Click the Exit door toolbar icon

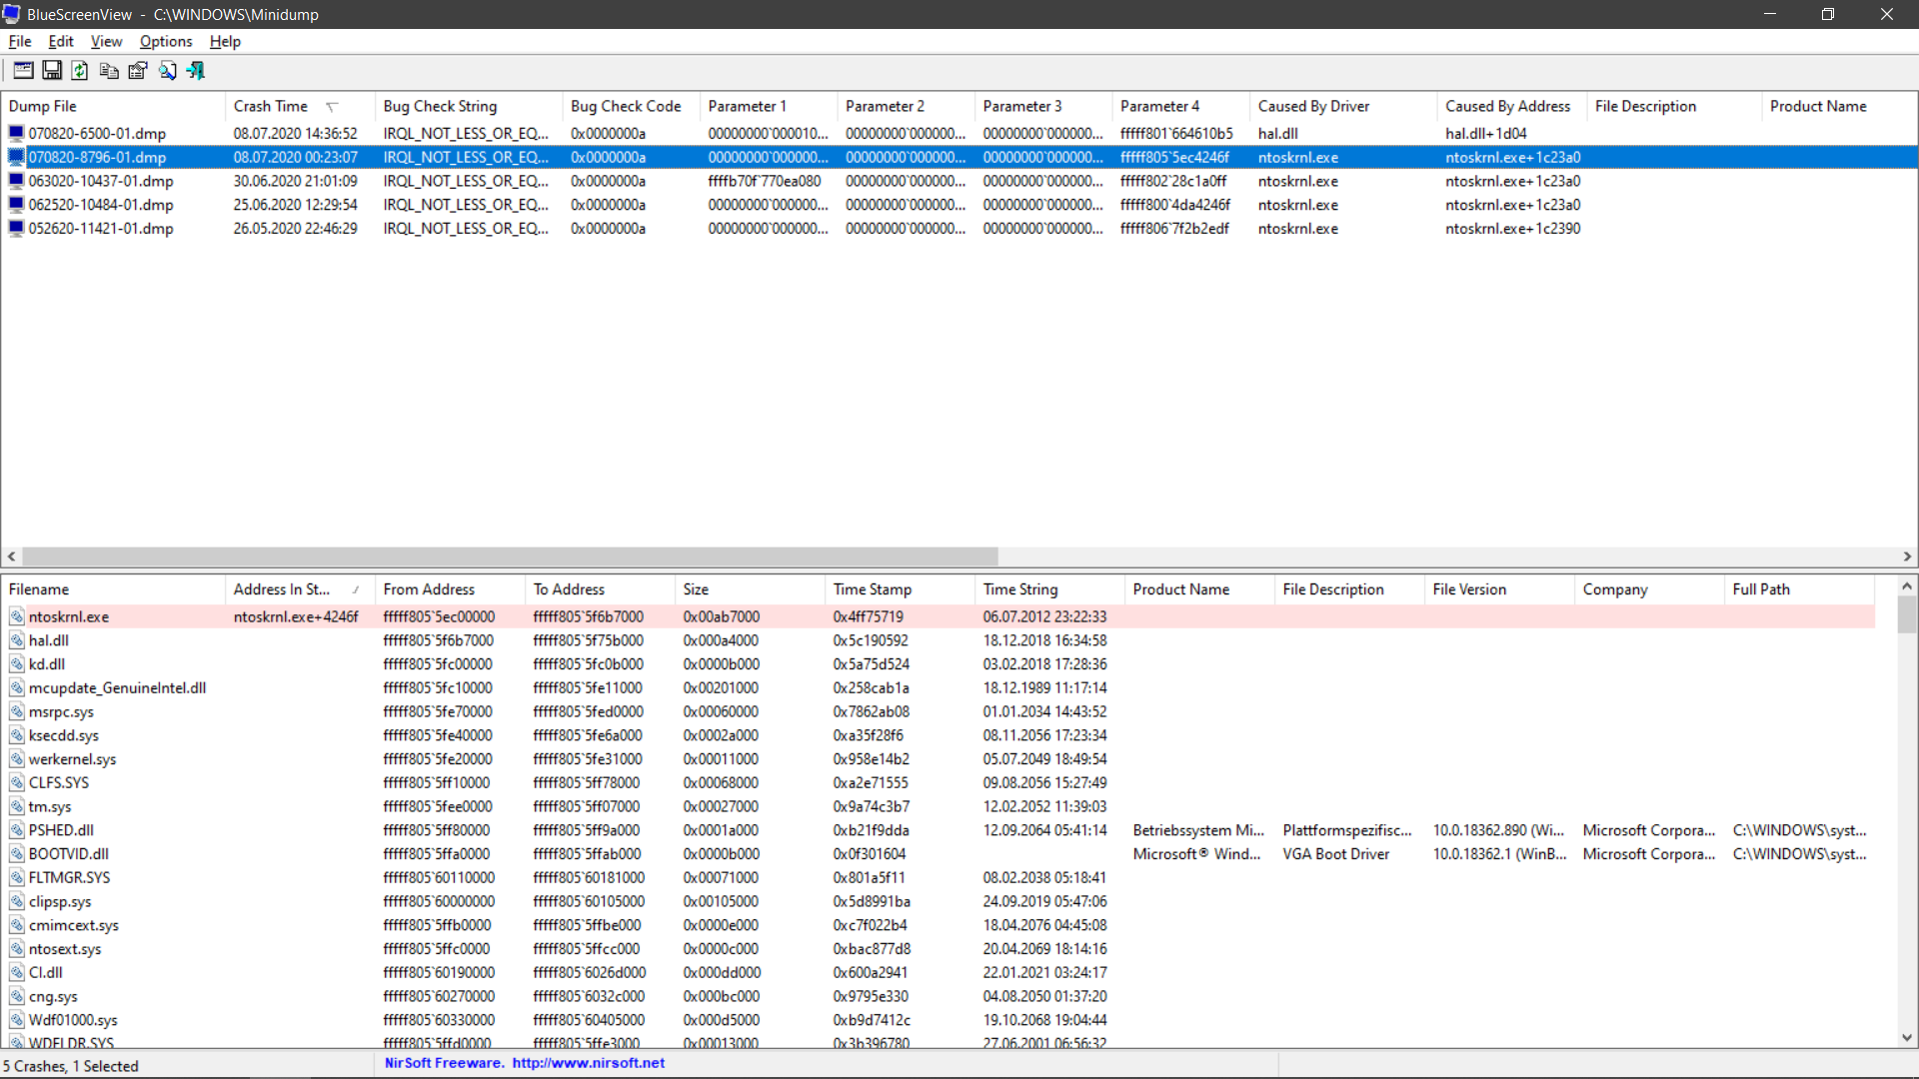(196, 71)
